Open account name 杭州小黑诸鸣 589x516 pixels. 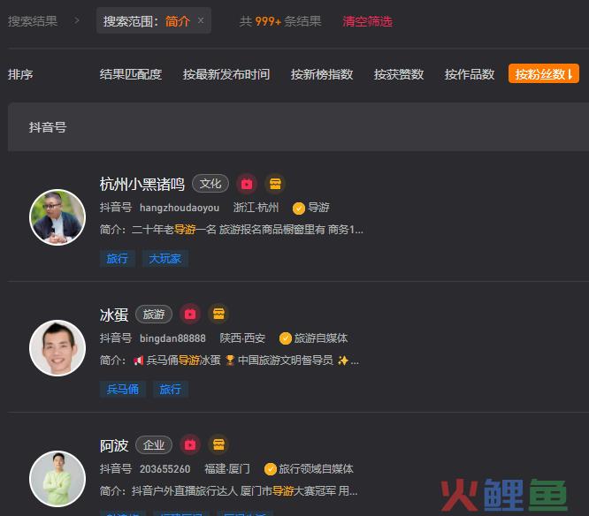[x=142, y=185]
